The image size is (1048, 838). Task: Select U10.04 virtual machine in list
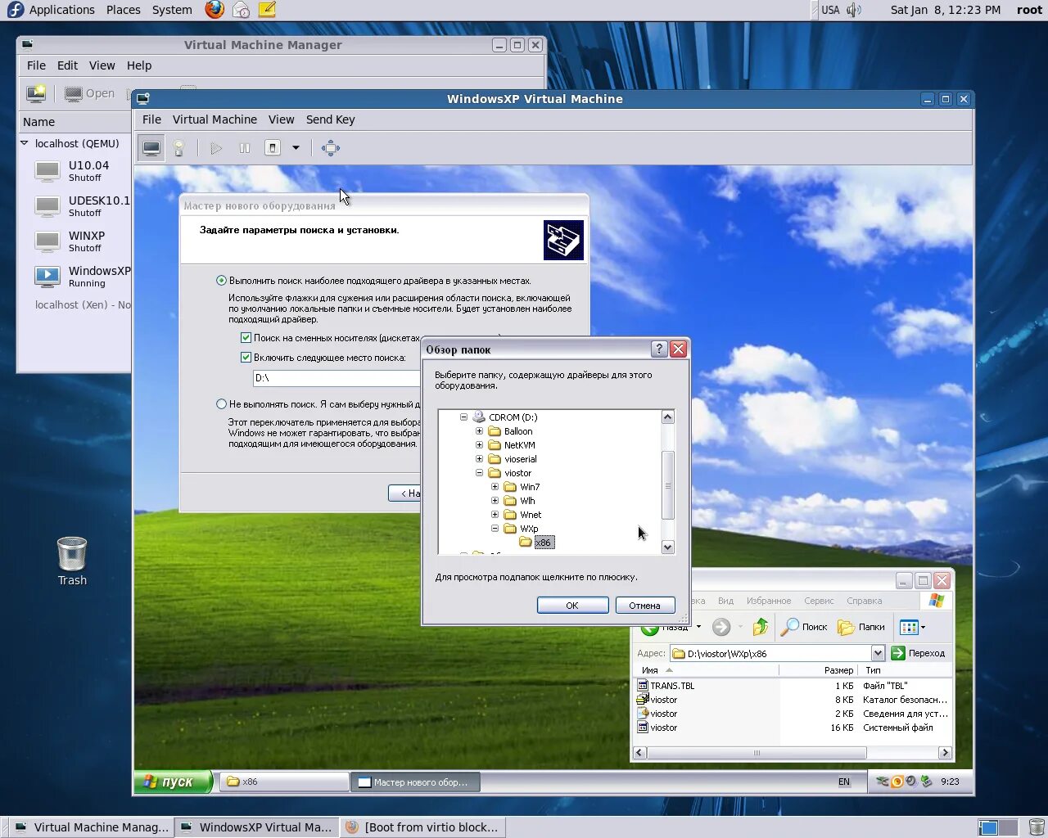82,171
